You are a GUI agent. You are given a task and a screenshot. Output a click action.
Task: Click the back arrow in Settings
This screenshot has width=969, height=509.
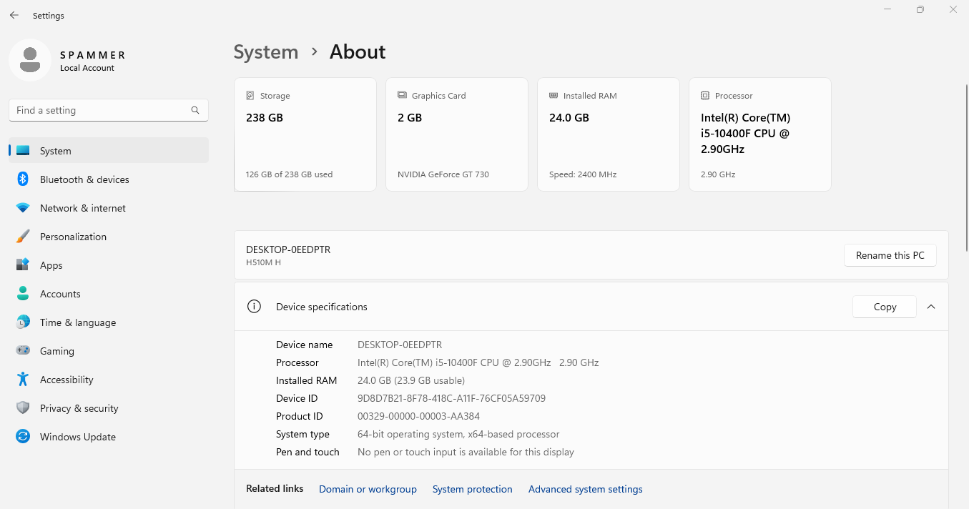click(x=14, y=15)
